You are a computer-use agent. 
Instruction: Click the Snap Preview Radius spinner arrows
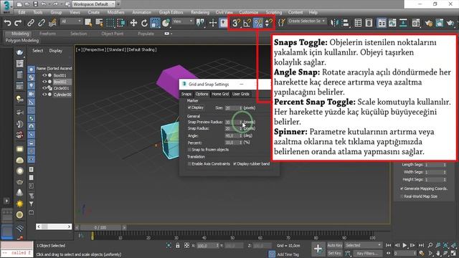(241, 122)
